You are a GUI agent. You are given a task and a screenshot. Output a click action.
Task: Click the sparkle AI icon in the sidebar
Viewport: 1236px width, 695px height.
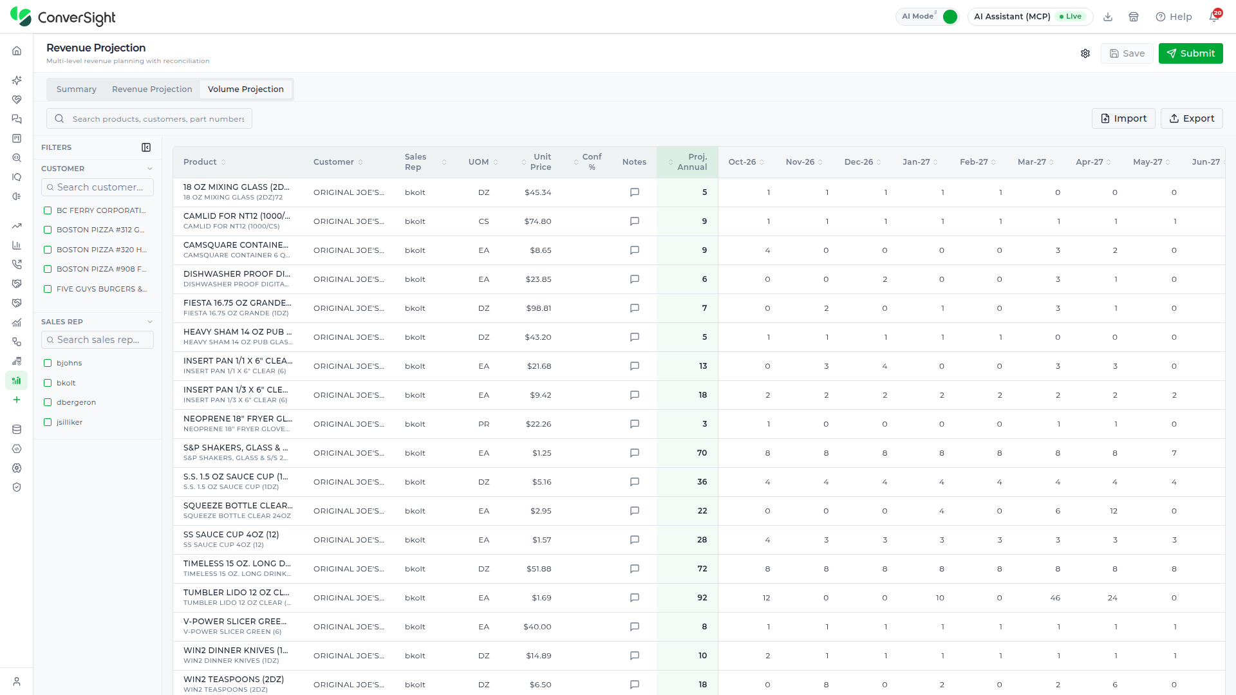(x=17, y=80)
